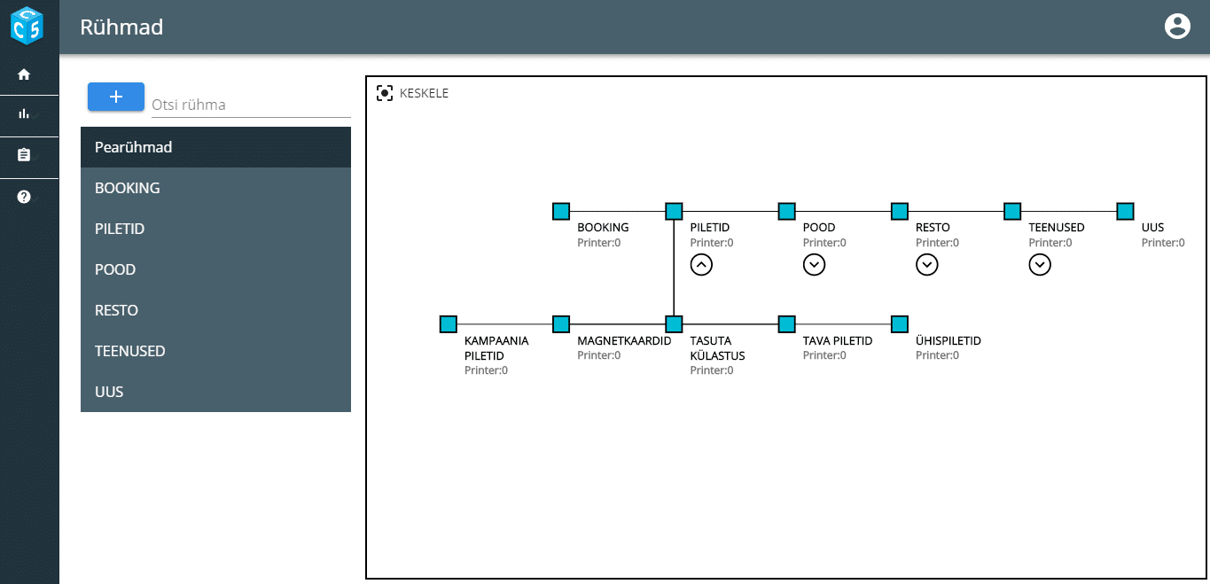Open the user account profile icon
The height and width of the screenshot is (584, 1210).
[1176, 27]
